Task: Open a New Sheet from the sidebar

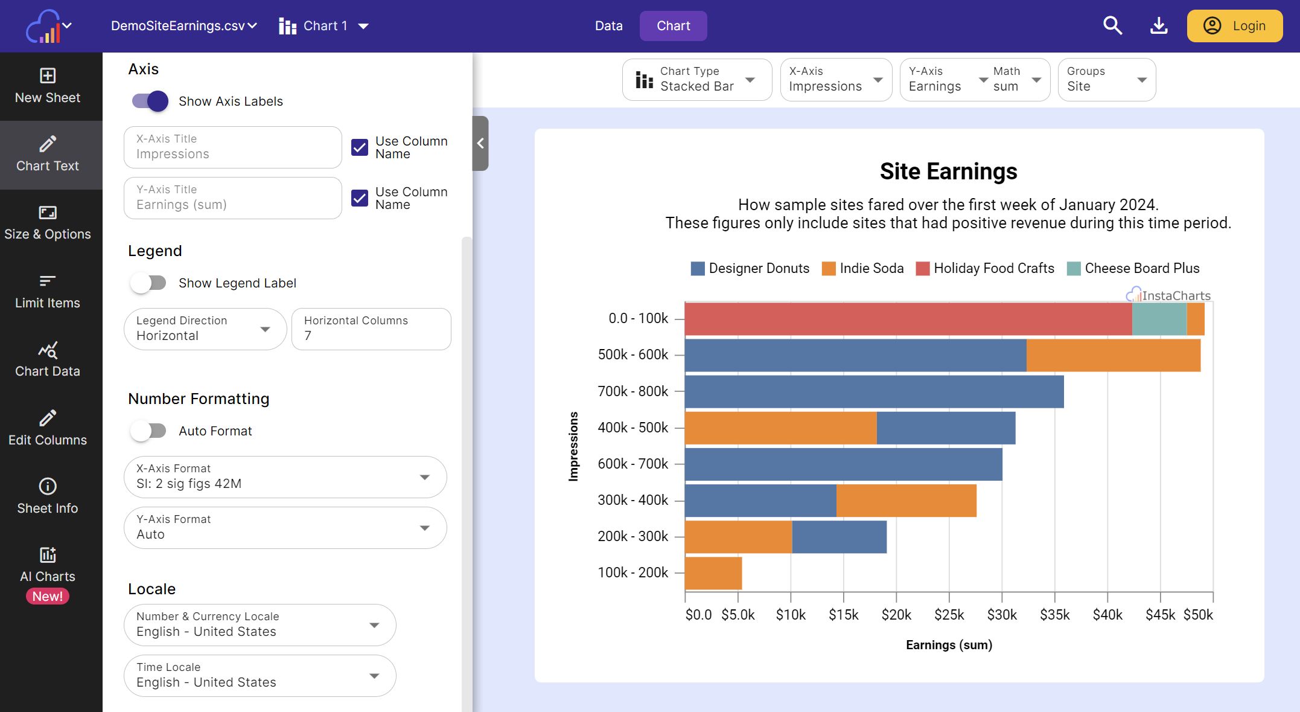Action: (x=48, y=85)
